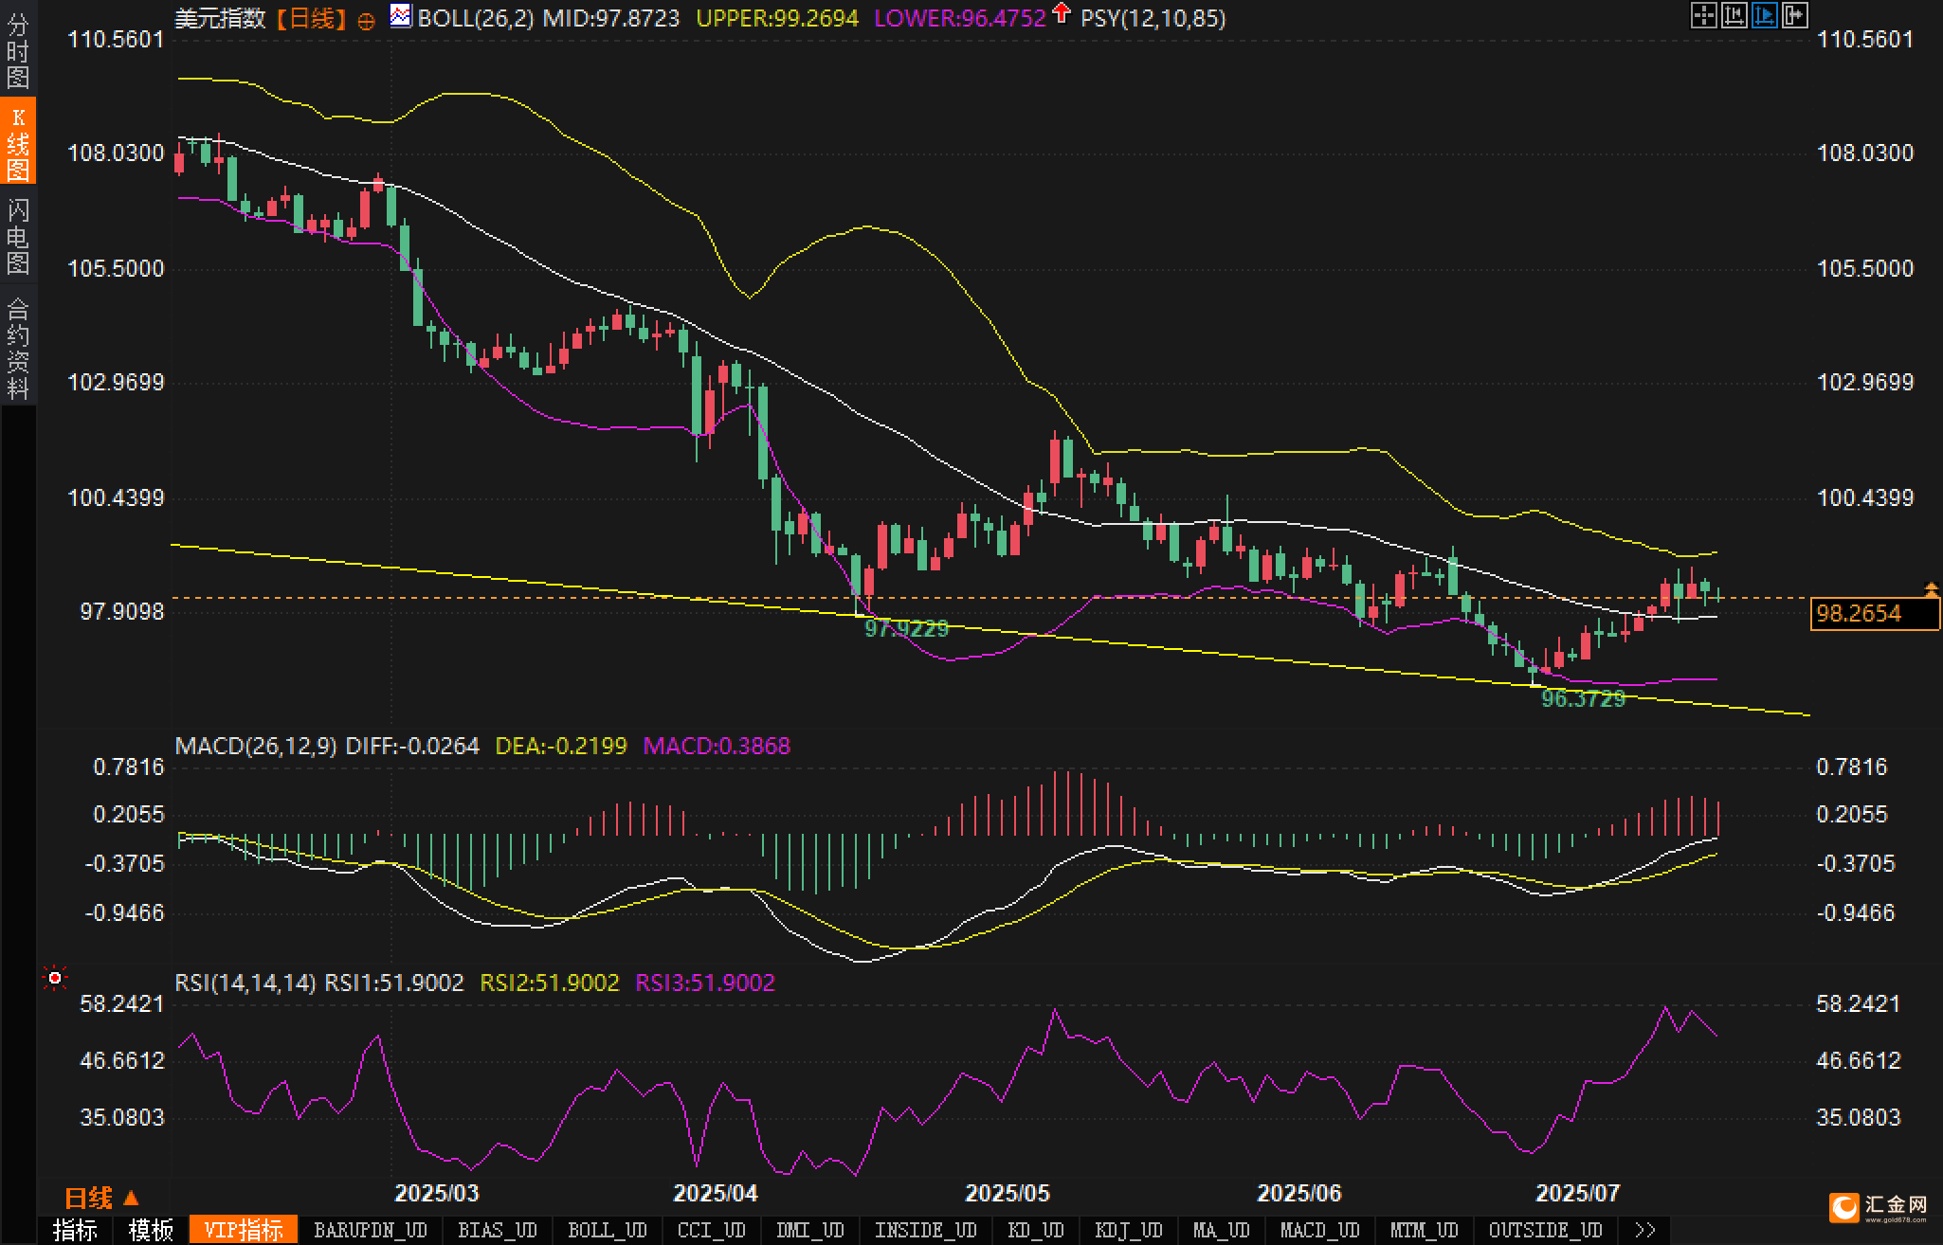Apply the MTM_UD indicator
Screen dimensions: 1943x1245
pyautogui.click(x=1425, y=1230)
